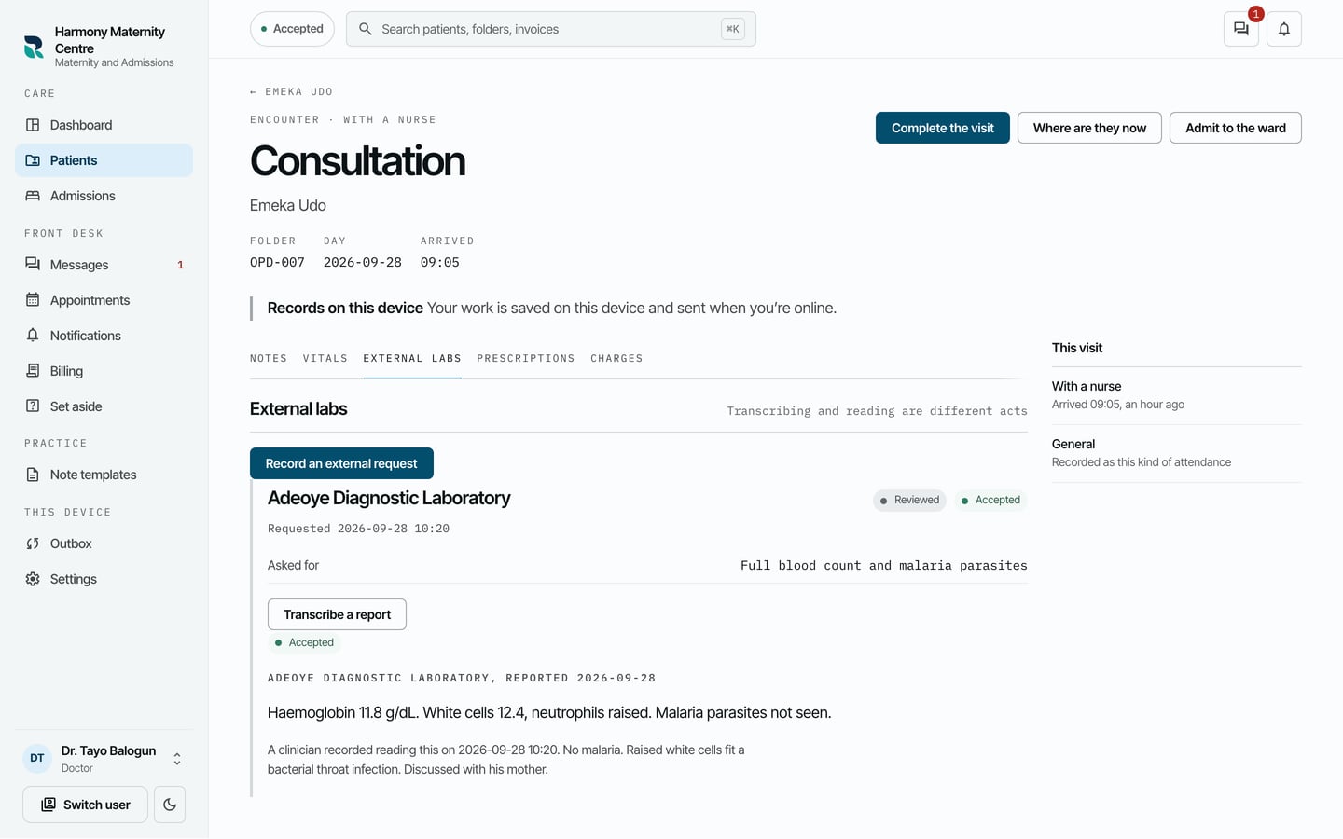Viewport: 1343px width, 839px height.
Task: Select the Patients folder icon
Action: (33, 160)
